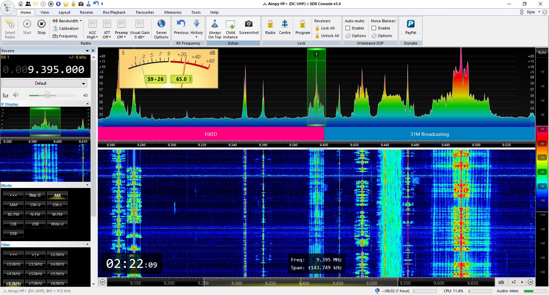This screenshot has width=549, height=295.
Task: Collapse the IF Display section
Action: point(87,104)
